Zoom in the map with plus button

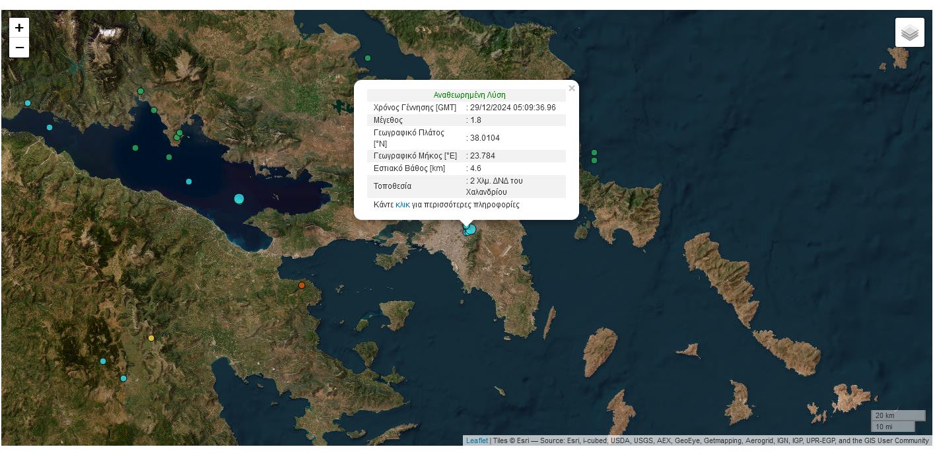point(19,28)
